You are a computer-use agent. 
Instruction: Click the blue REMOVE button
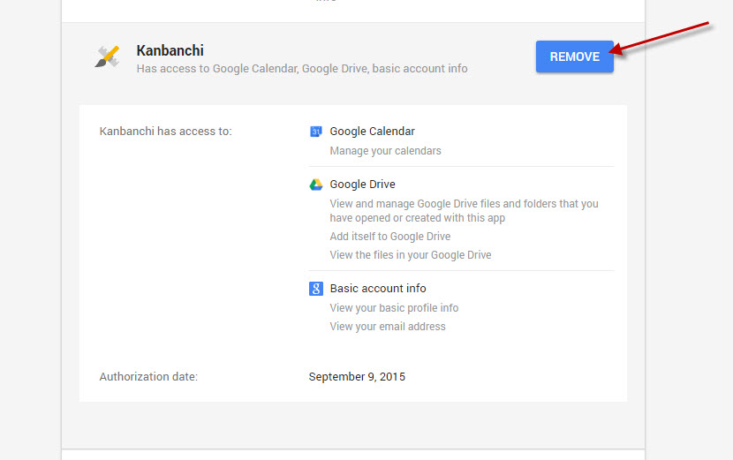click(575, 57)
